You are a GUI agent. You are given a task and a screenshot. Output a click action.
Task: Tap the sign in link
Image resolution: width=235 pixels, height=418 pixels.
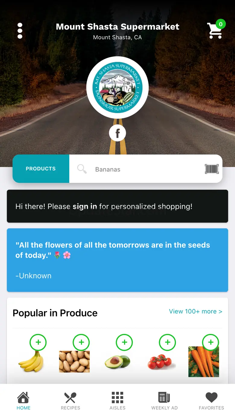point(85,206)
